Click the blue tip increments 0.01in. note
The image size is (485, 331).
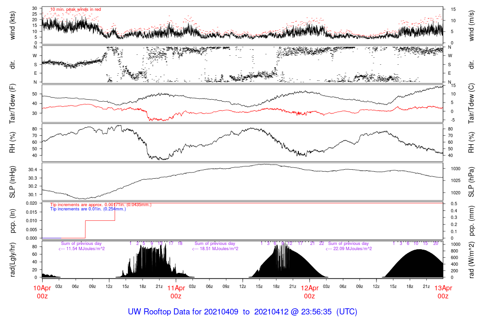click(88, 209)
